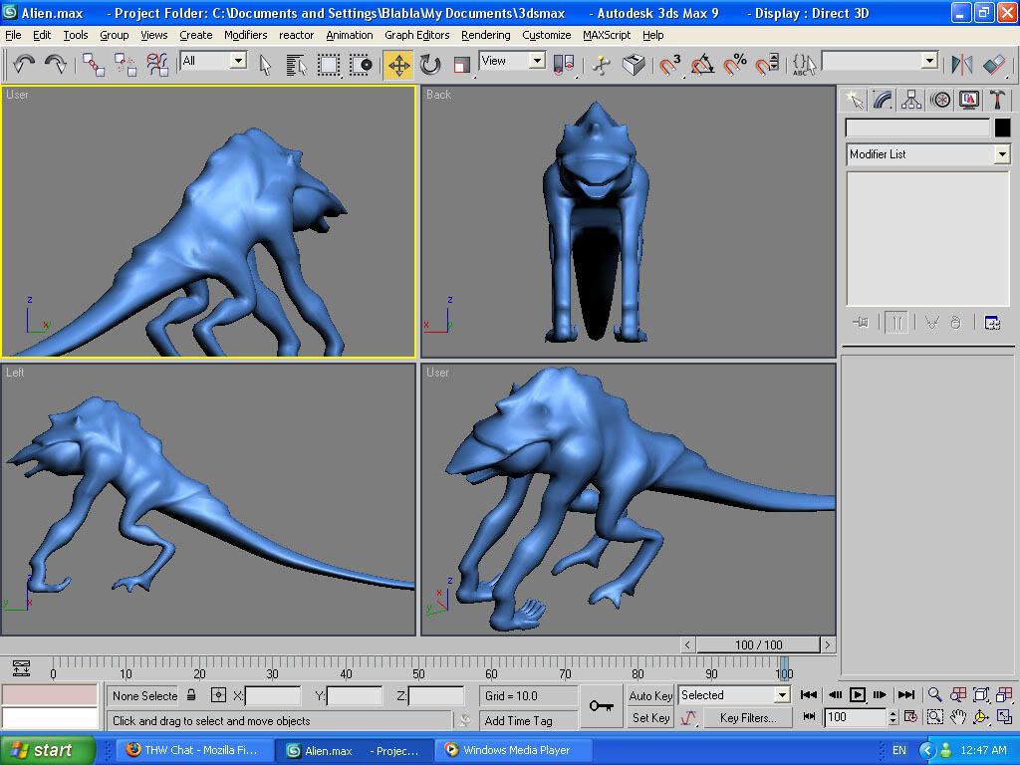This screenshot has width=1020, height=765.
Task: Select the Pan View hand tool
Action: (x=957, y=717)
